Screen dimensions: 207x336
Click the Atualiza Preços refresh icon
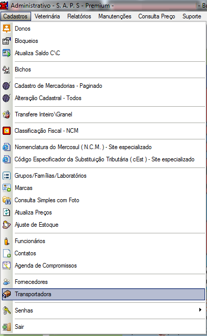[7, 212]
